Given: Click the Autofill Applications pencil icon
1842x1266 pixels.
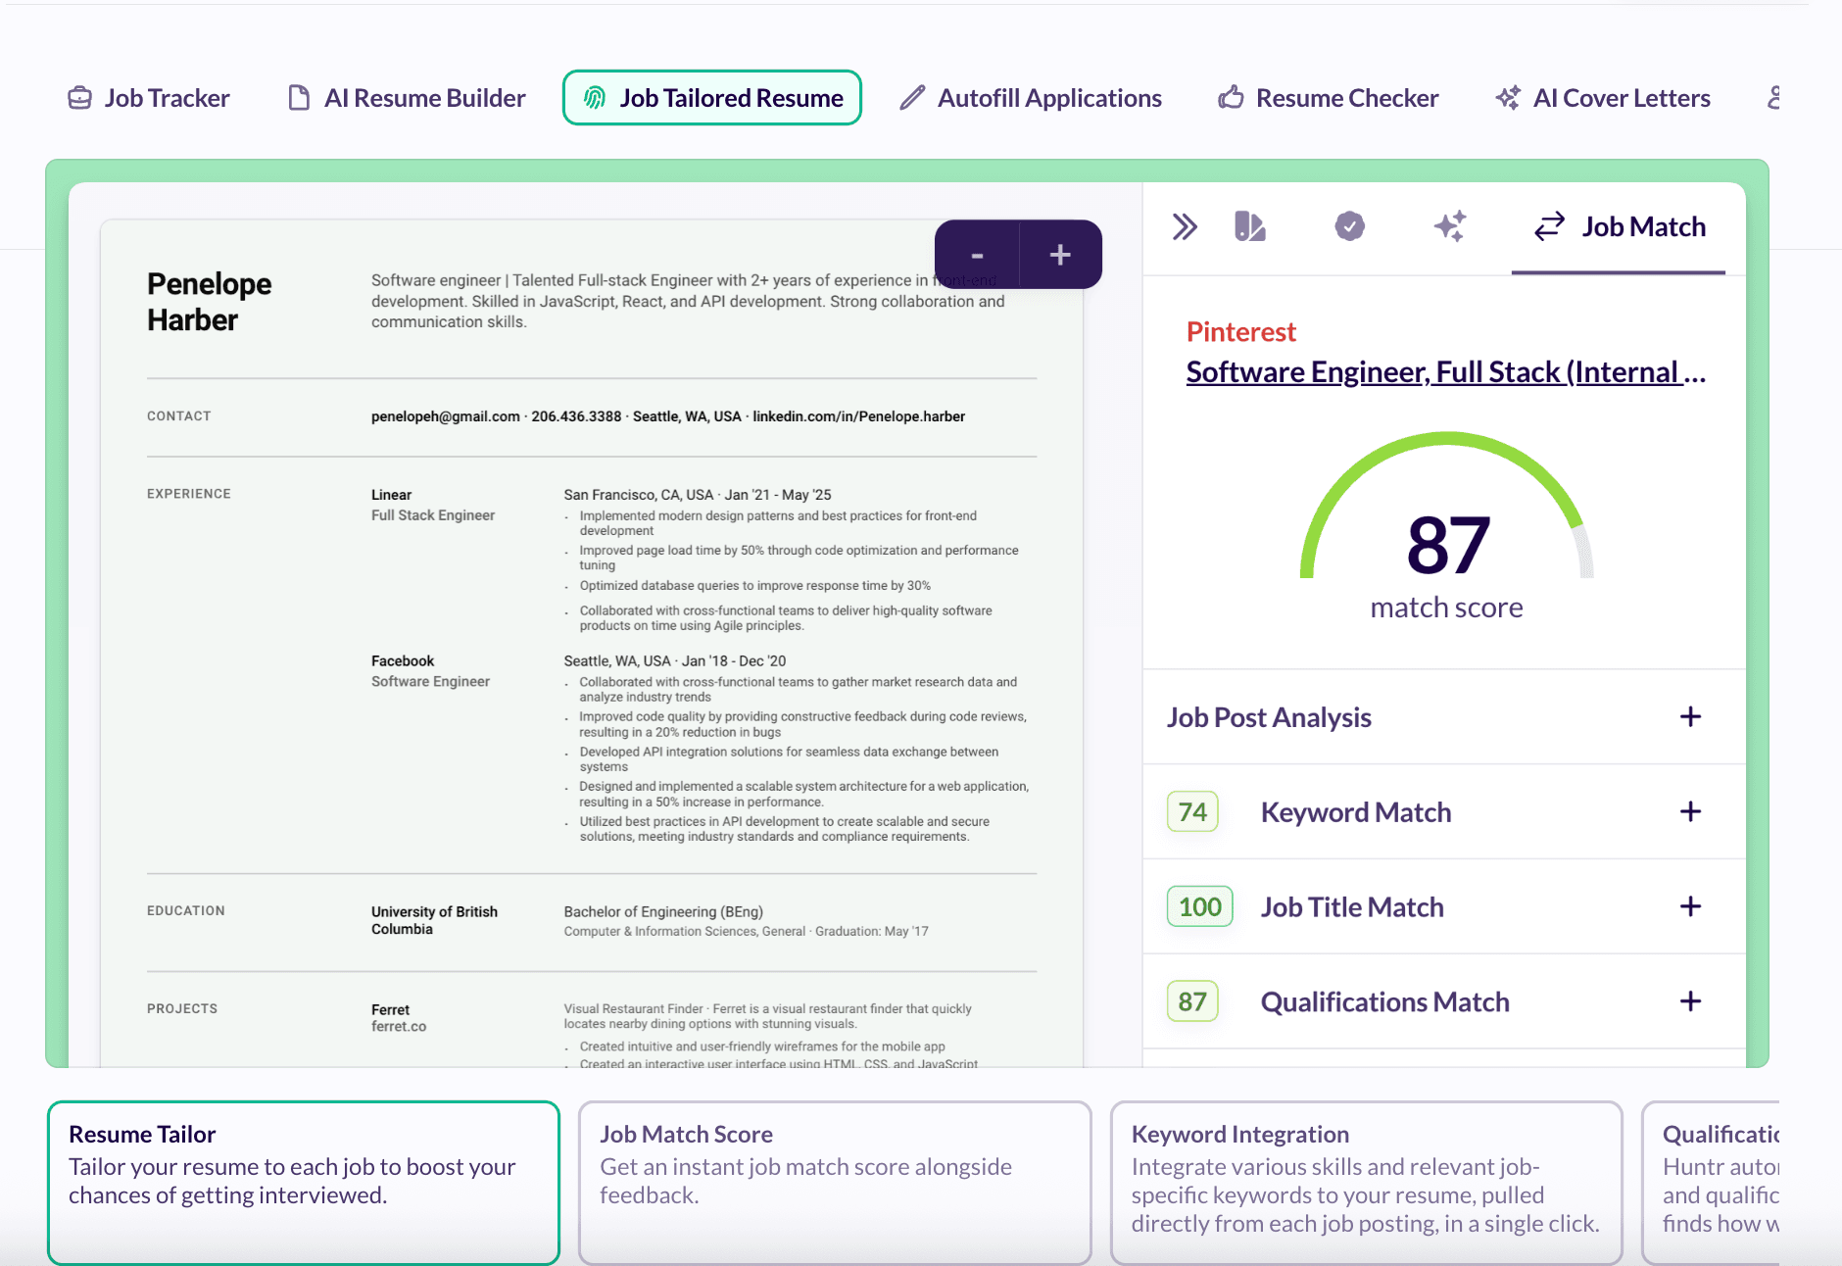Looking at the screenshot, I should (x=912, y=98).
